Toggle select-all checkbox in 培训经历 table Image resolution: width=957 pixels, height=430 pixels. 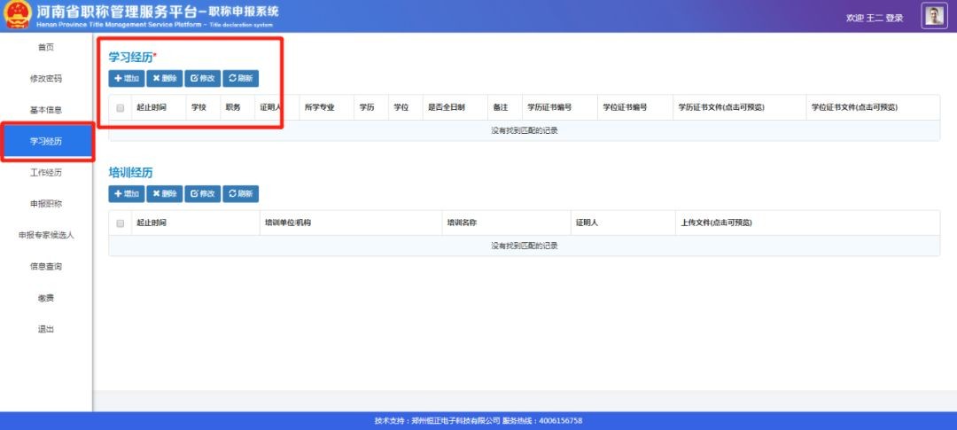click(121, 223)
